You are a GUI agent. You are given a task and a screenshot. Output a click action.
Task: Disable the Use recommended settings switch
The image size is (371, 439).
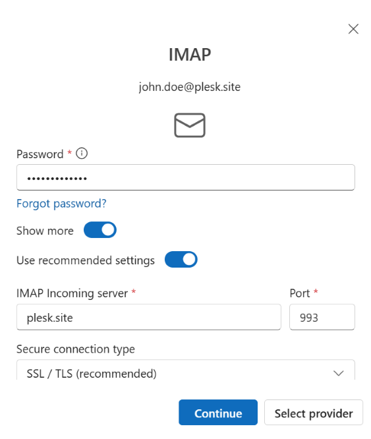(181, 260)
